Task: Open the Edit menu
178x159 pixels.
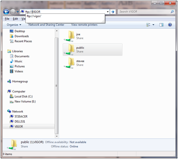Action: pos(15,19)
